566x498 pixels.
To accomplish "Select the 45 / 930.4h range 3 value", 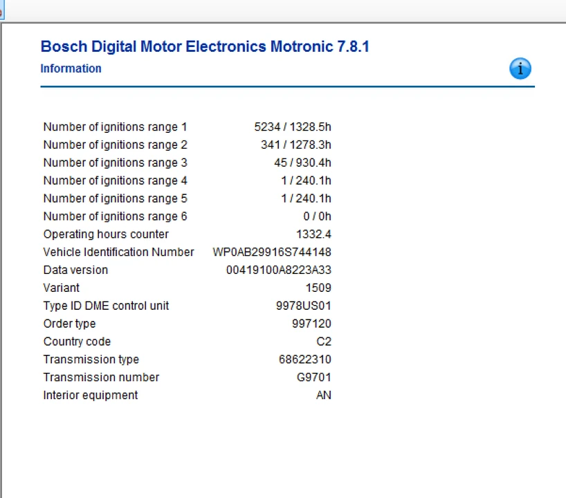I will [x=302, y=163].
